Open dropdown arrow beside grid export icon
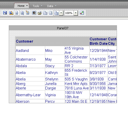 [x=61, y=13]
